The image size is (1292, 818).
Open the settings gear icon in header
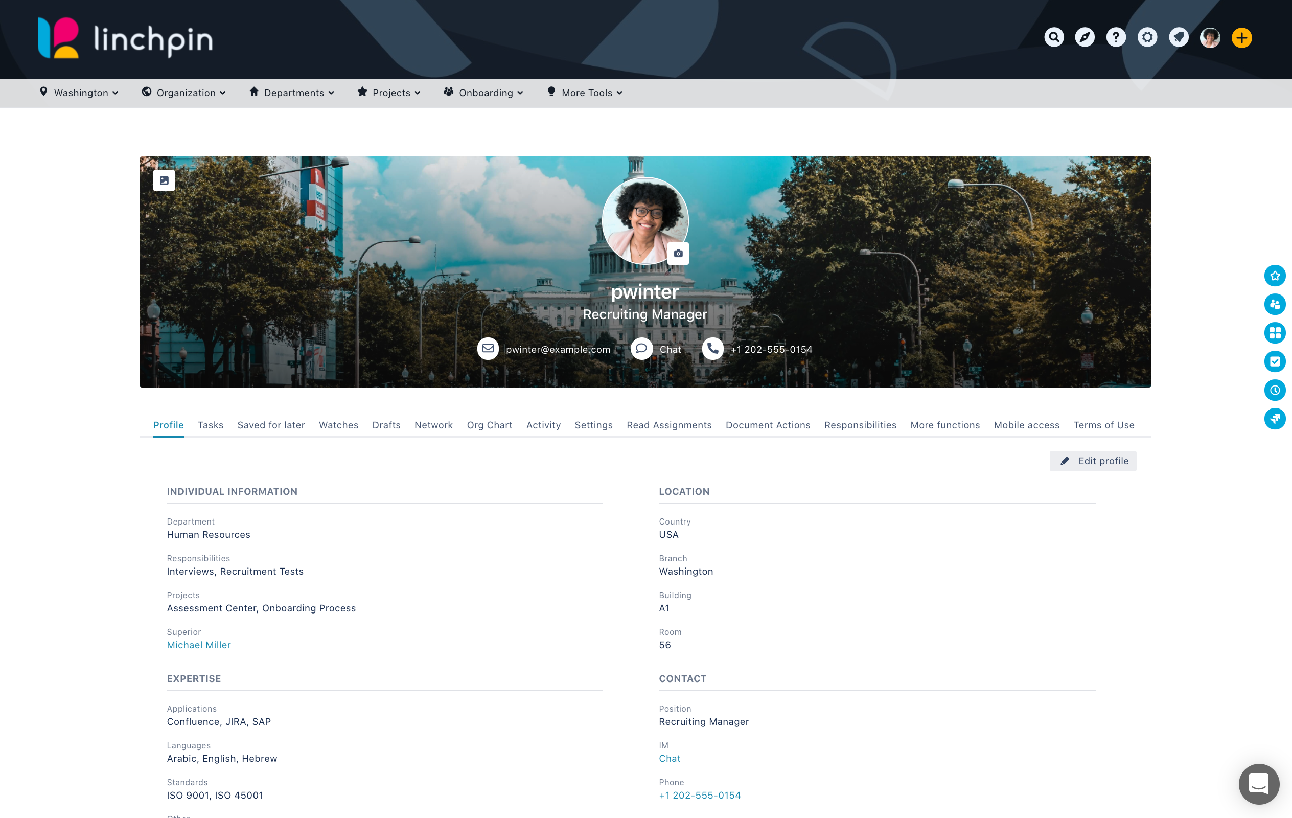(1147, 37)
